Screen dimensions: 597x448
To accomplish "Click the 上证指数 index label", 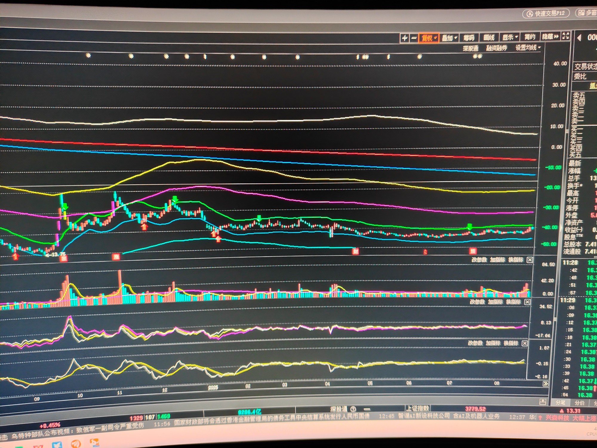I will (x=418, y=408).
